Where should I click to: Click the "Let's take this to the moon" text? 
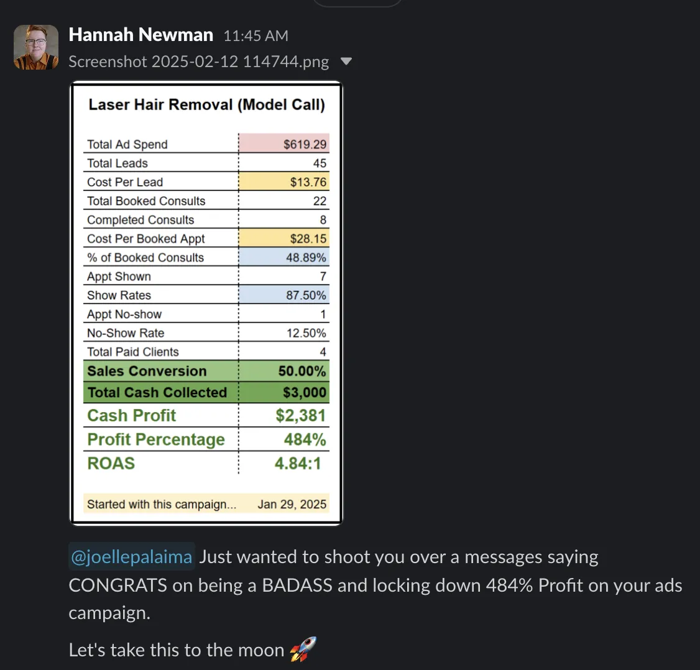(176, 650)
